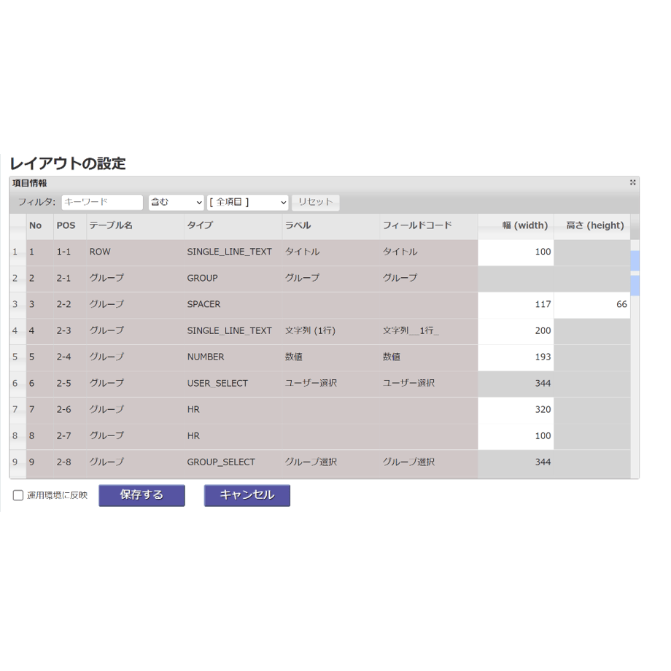This screenshot has width=671, height=671.
Task: Click the 幅 (width) column header
Action: coord(516,226)
